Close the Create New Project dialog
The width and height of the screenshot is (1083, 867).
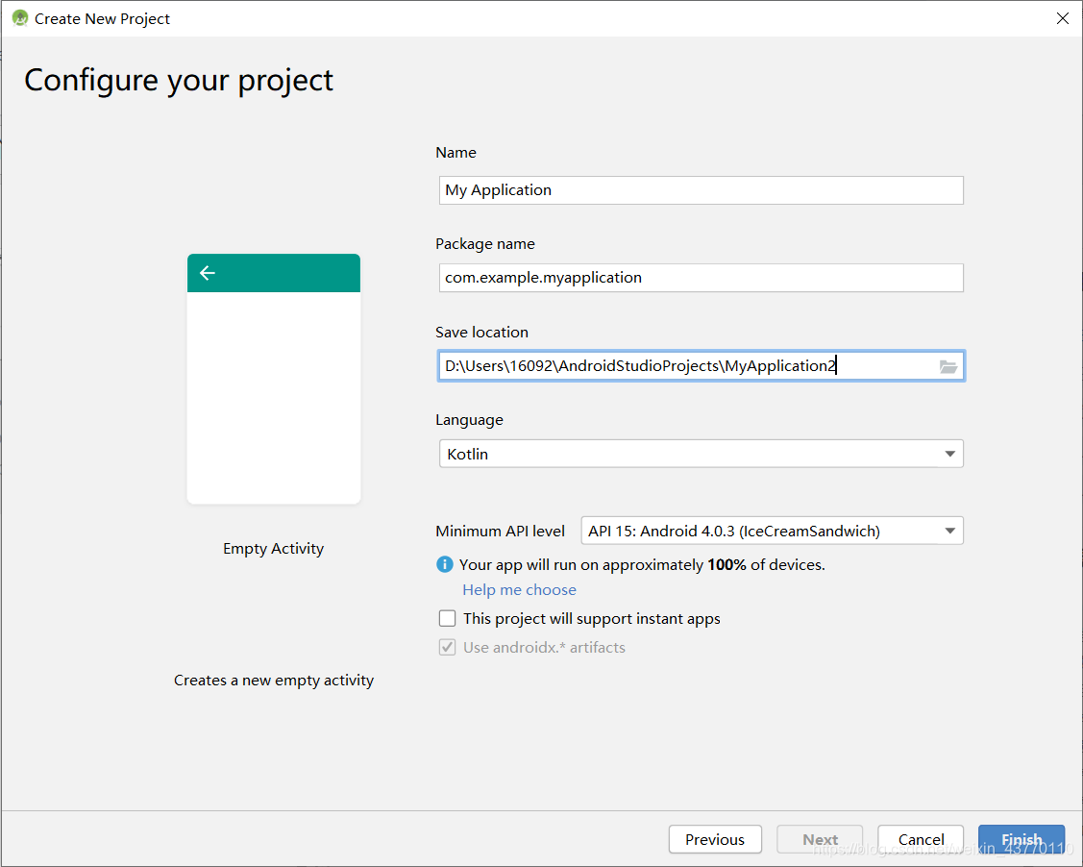(1062, 18)
